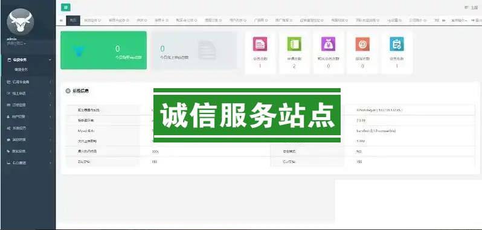Click the count 2 under green notebook

(x=294, y=66)
